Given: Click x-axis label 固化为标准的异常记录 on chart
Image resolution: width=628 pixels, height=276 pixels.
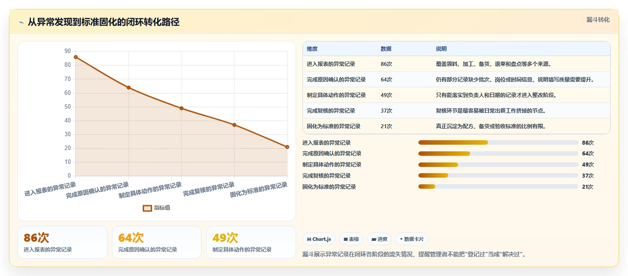Looking at the screenshot, I should click(259, 190).
